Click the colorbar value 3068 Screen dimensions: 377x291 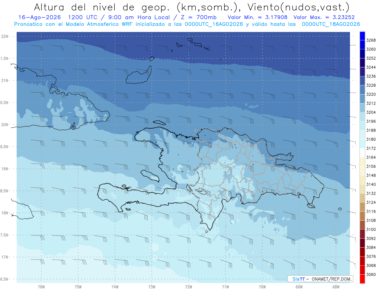[x=371, y=266]
